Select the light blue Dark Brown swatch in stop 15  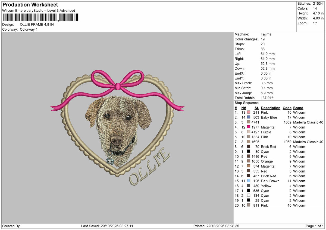point(249,181)
